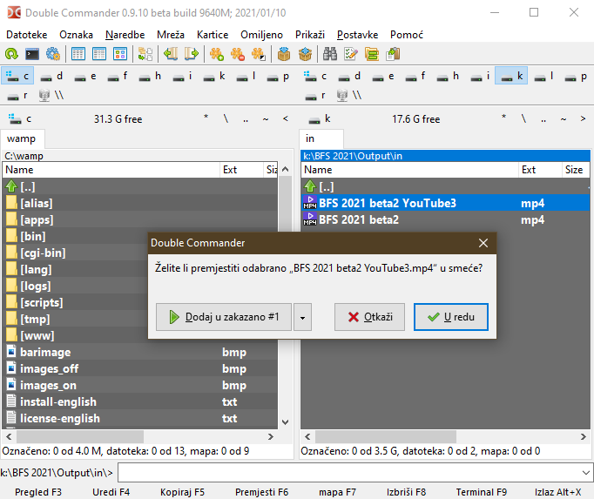Image resolution: width=594 pixels, height=499 pixels.
Task: Click left panel vertical scrollbar down arrow
Action: [286, 422]
